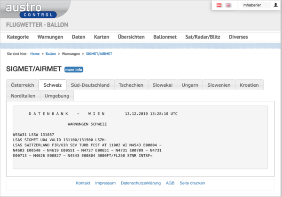Switch to English via UK flag icon
Viewport: 282px width, 197px height.
228,5
